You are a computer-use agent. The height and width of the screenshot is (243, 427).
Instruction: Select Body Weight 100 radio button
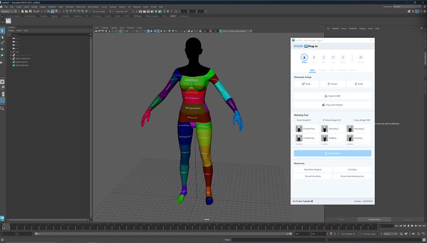point(353,120)
